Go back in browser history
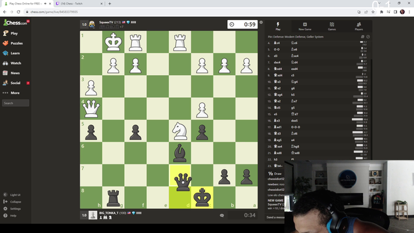This screenshot has height=233, width=414. coord(5,12)
